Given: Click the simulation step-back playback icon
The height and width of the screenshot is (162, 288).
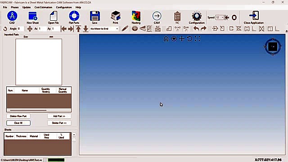Looking at the screenshot, I should [227, 18].
